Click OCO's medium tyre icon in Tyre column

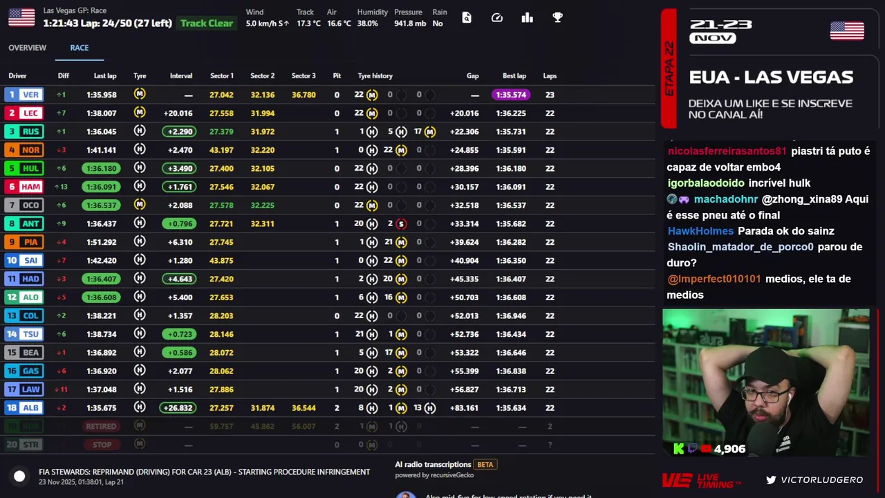[140, 205]
